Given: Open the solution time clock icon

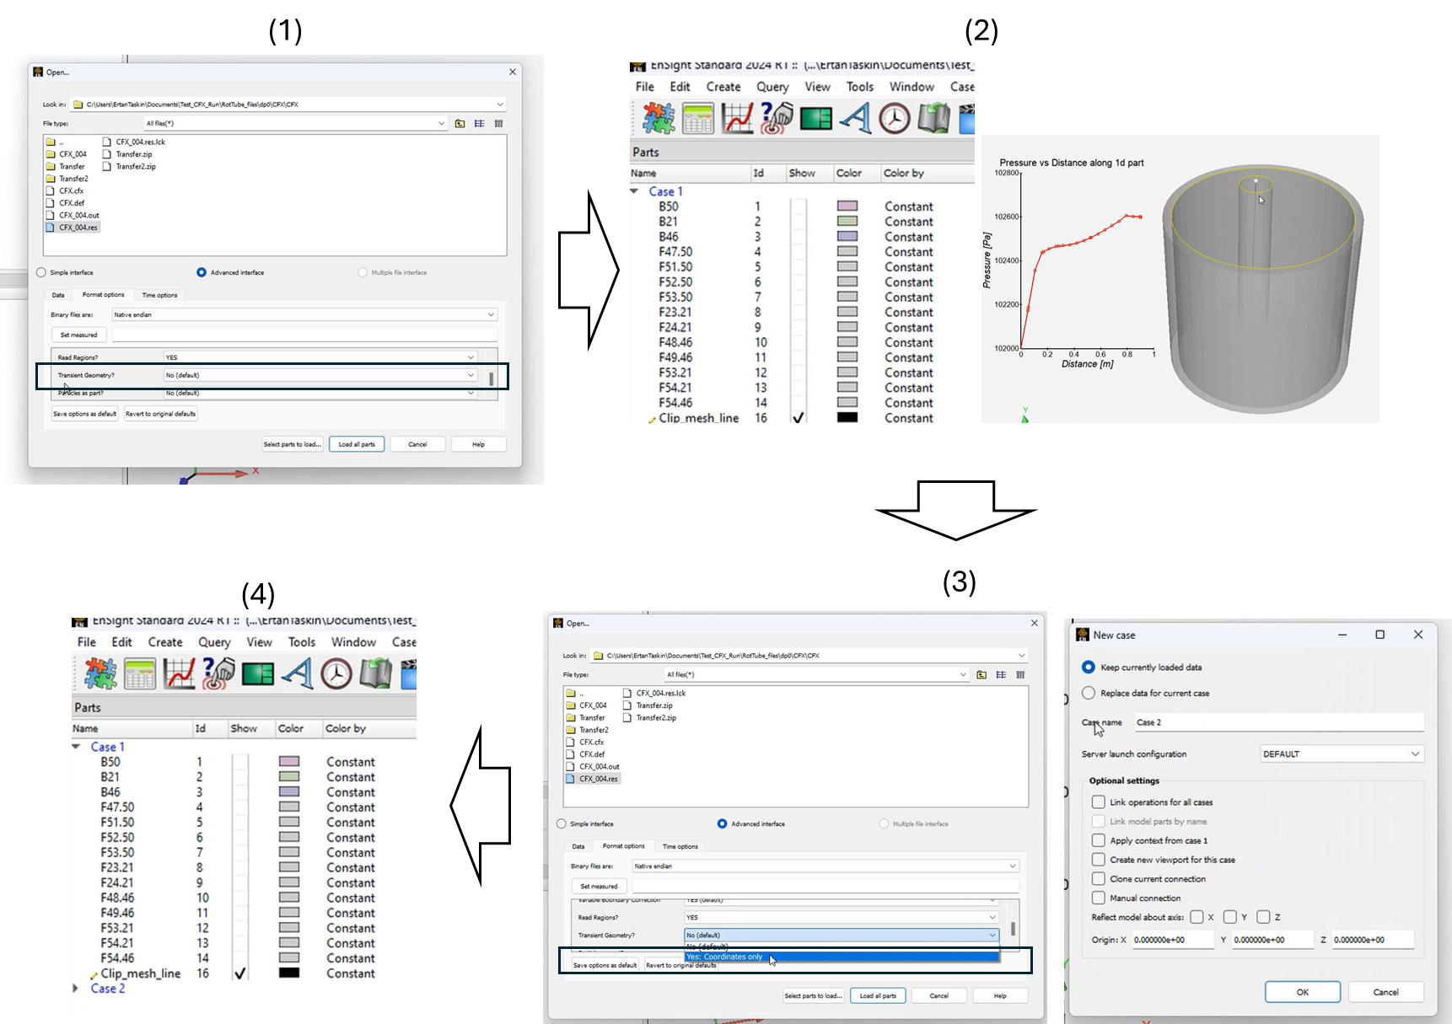Looking at the screenshot, I should click(x=895, y=118).
